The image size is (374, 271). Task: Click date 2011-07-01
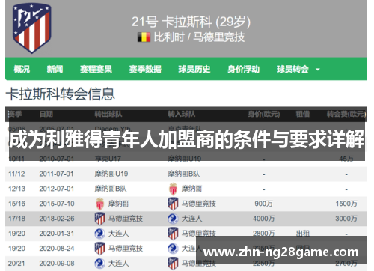[x=56, y=174]
